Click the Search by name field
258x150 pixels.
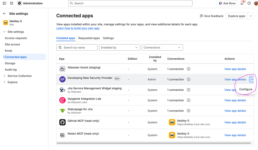pos(77,48)
